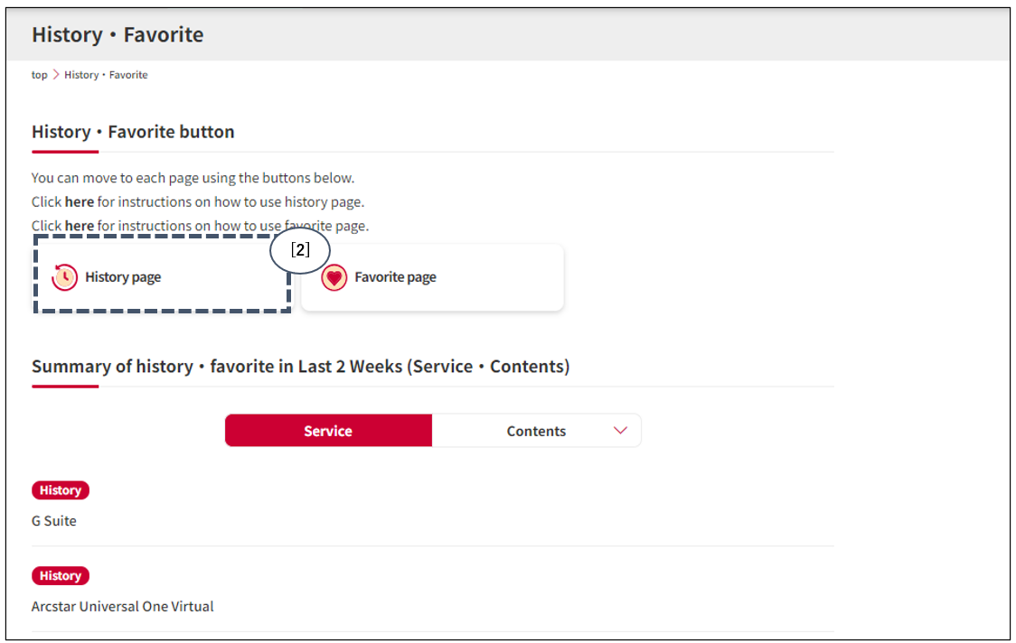Select the Service tab

[328, 431]
